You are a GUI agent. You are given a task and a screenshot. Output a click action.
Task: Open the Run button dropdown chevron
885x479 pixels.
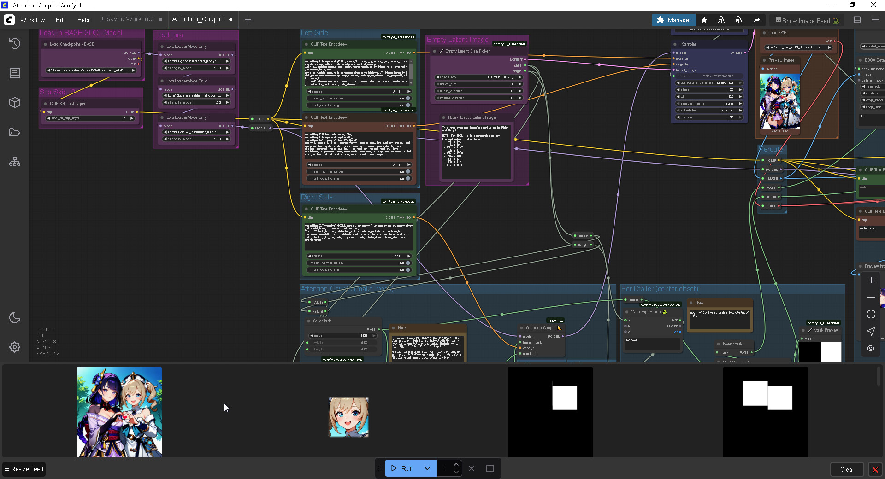(427, 468)
